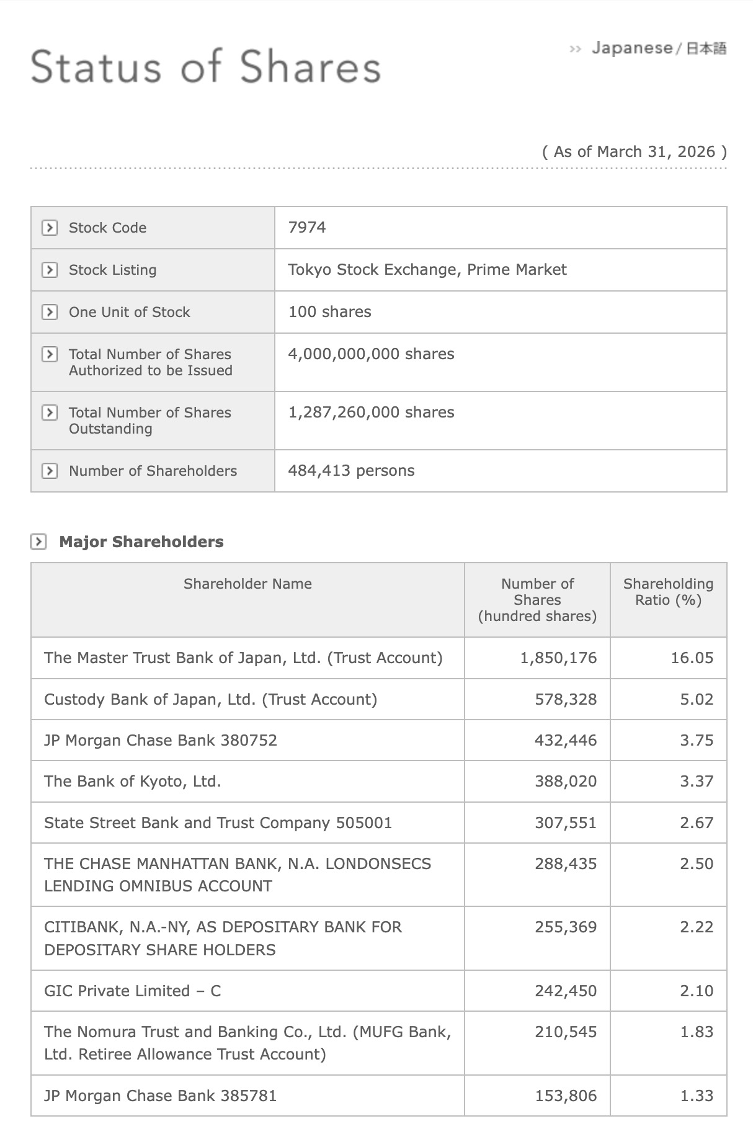The width and height of the screenshot is (753, 1129).
Task: Click the arrow icon beside Stock Code
Action: 50,228
